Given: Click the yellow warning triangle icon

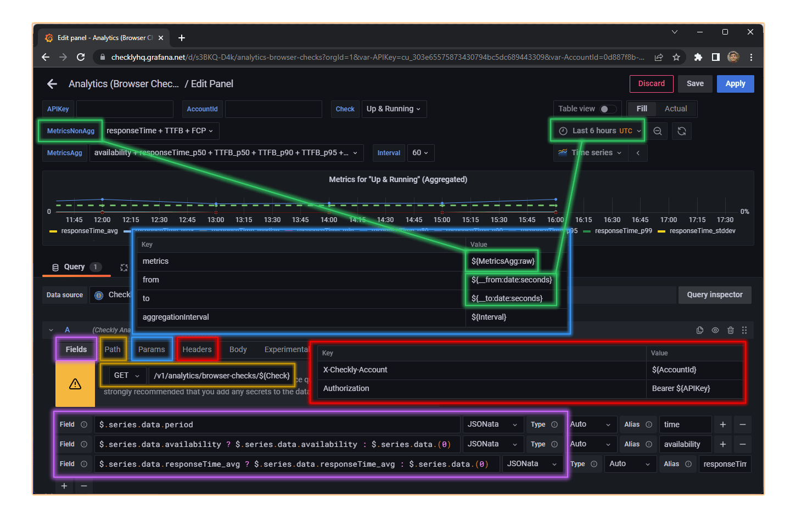Looking at the screenshot, I should tap(75, 384).
